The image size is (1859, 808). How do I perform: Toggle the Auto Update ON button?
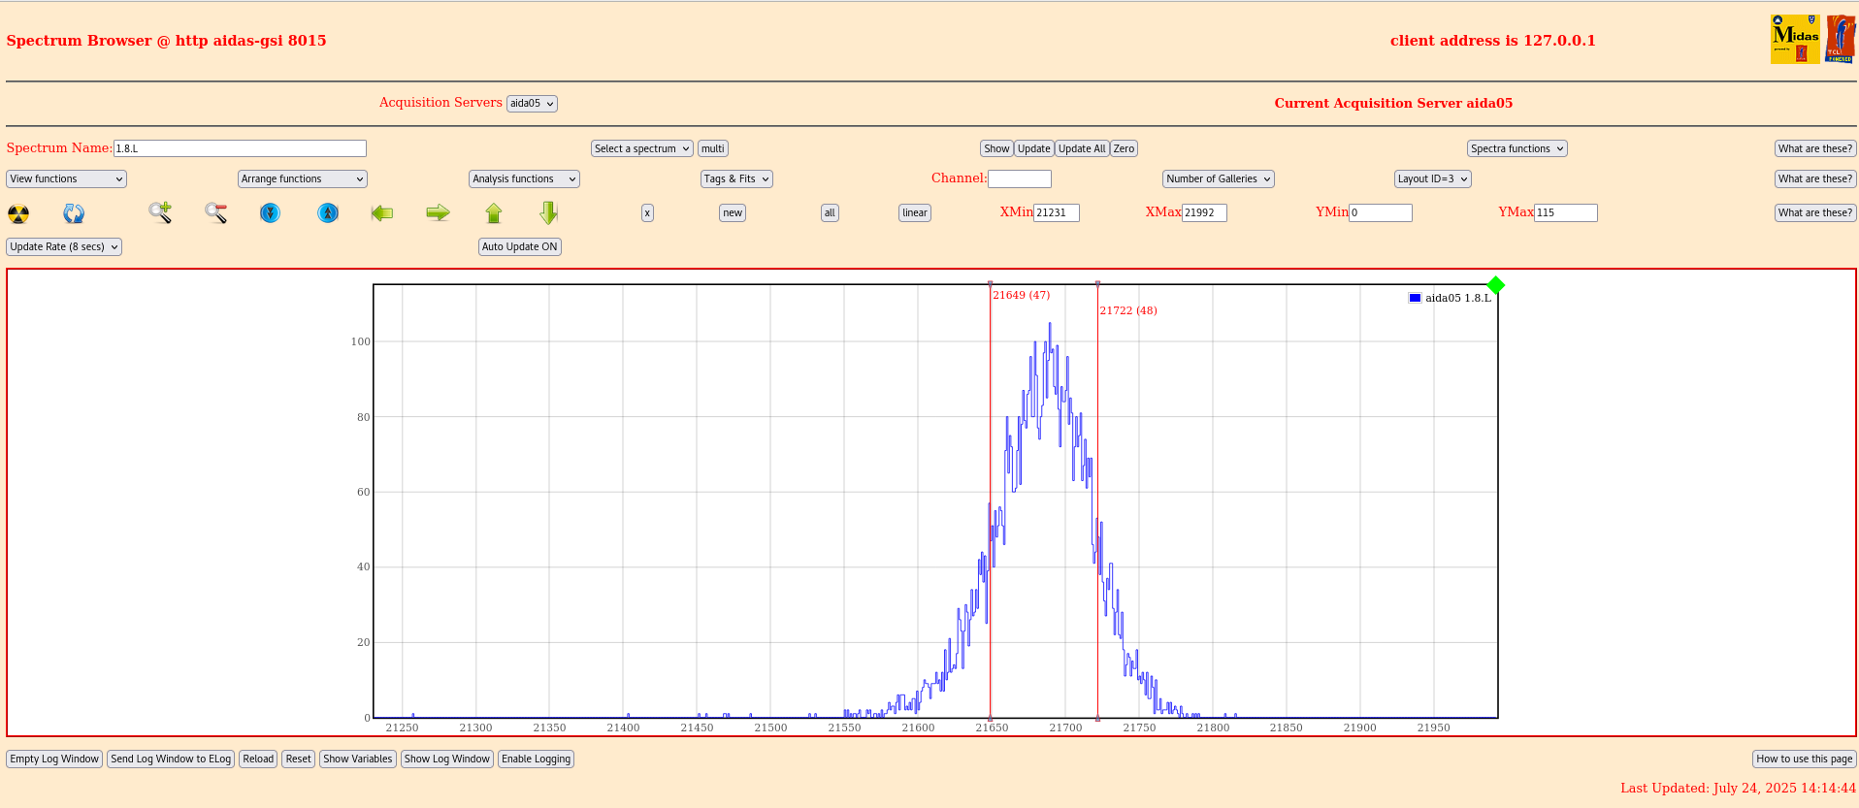point(520,246)
